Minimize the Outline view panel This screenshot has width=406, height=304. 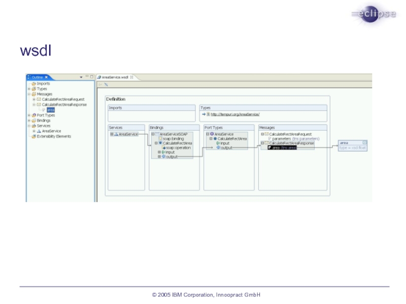click(x=86, y=77)
